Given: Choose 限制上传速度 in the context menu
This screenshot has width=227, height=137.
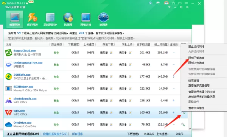Looking at the screenshot, I should pyautogui.click(x=196, y=63).
